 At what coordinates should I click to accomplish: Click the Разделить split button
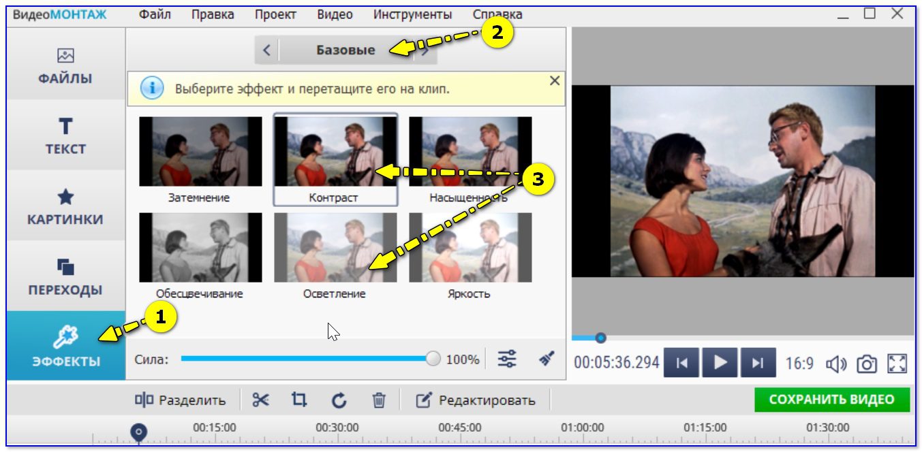(180, 400)
